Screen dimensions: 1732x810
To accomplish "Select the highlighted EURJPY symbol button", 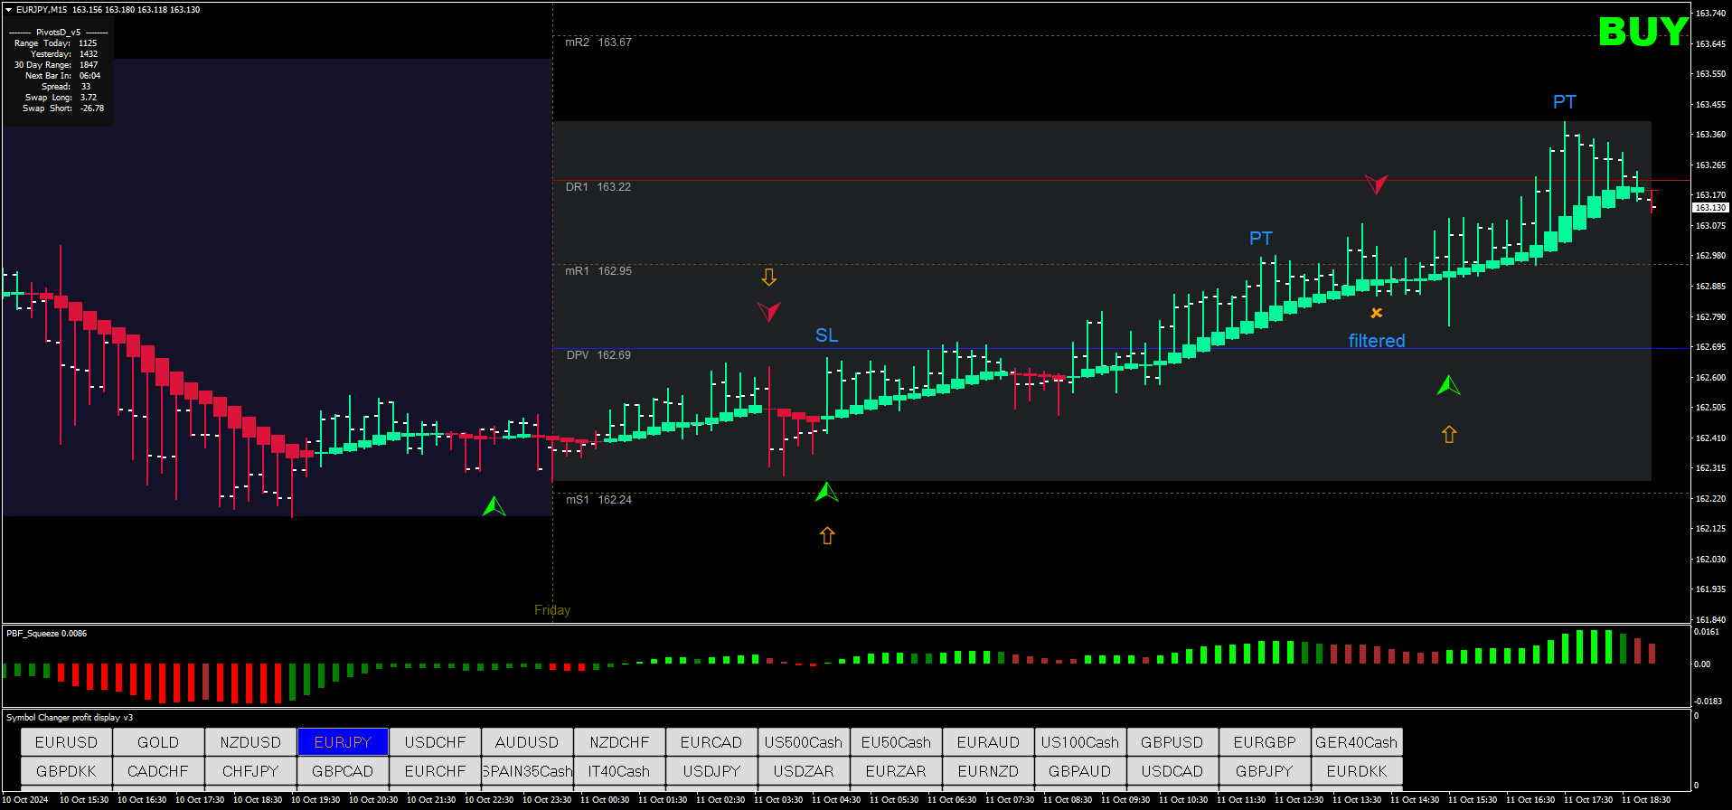I will point(343,742).
